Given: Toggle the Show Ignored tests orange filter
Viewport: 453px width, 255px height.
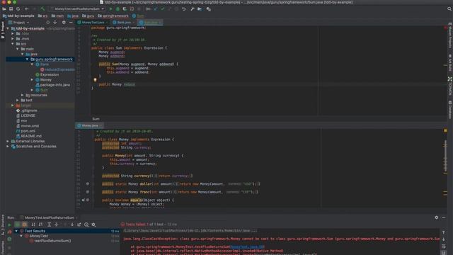Looking at the screenshot, I should tap(24, 225).
